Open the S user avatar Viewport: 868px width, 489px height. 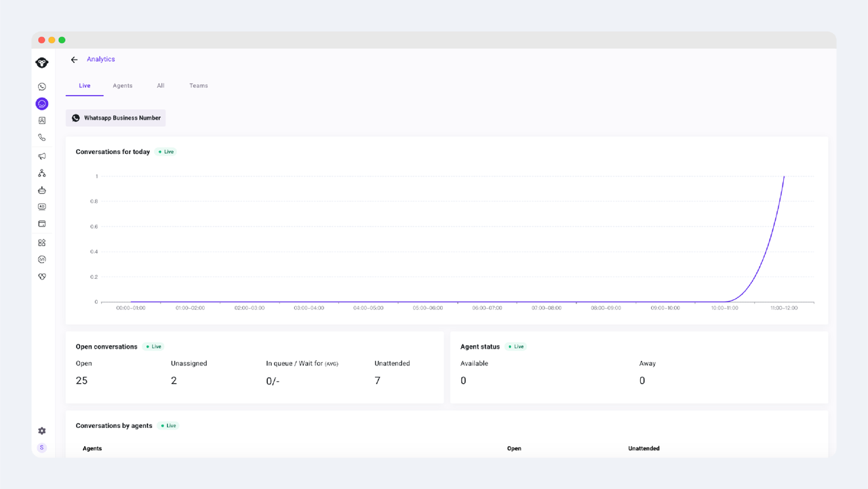pyautogui.click(x=42, y=448)
